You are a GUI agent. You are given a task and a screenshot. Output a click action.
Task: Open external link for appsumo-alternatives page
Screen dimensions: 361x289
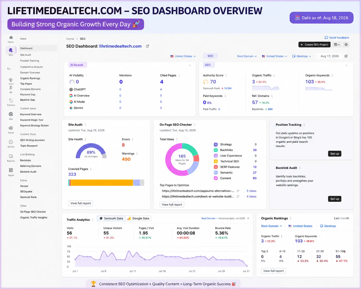point(238,191)
